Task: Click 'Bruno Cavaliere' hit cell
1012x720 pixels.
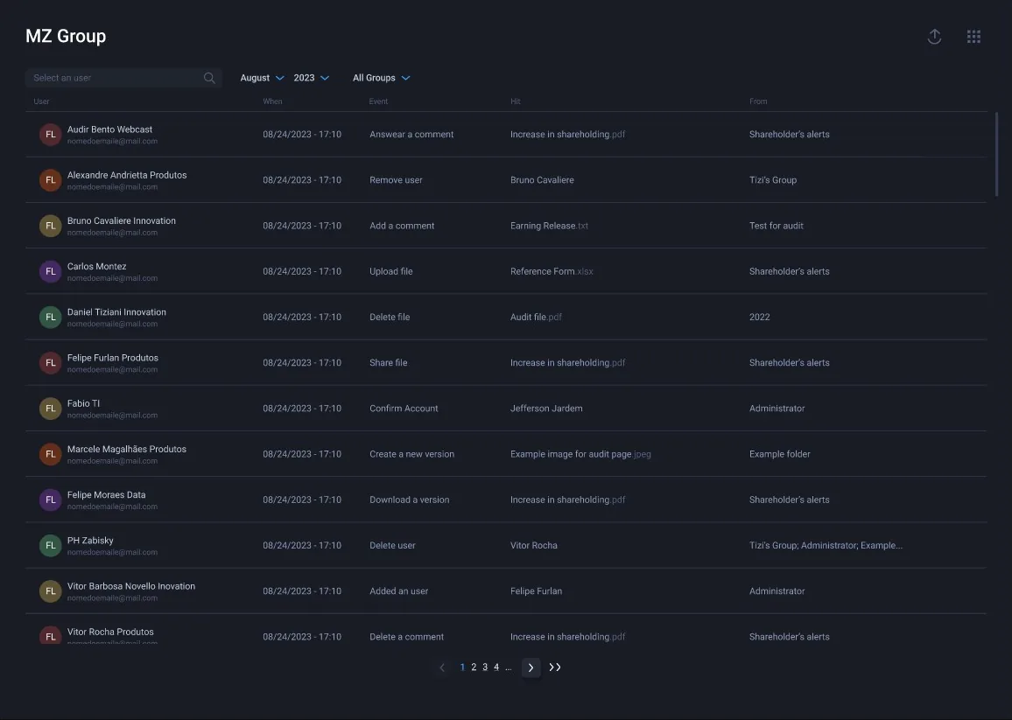Action: [542, 180]
